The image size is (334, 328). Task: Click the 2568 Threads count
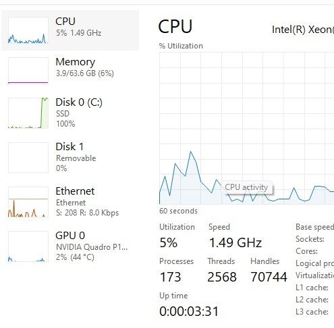click(222, 277)
